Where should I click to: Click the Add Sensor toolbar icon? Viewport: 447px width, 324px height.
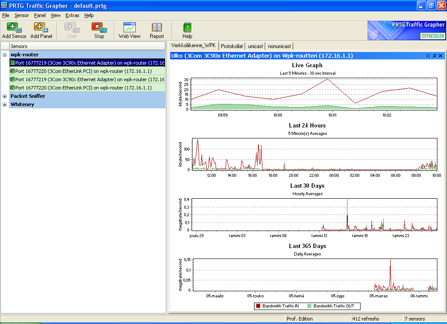[x=14, y=28]
